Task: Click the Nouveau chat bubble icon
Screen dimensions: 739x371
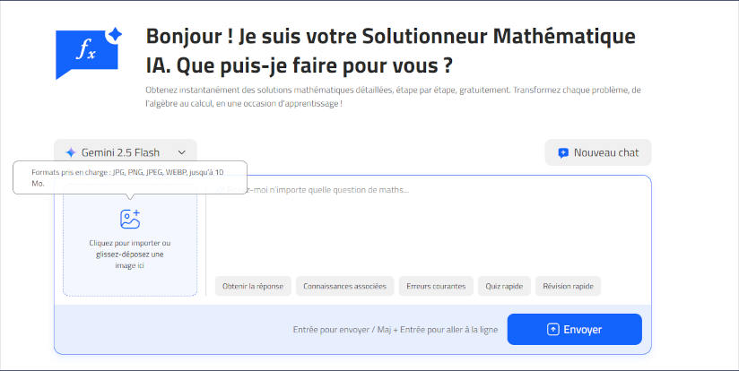Action: pos(563,152)
